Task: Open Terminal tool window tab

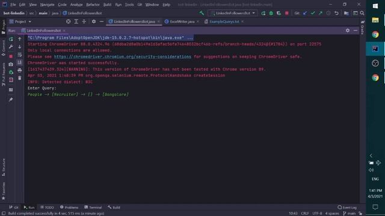Action: (93, 207)
